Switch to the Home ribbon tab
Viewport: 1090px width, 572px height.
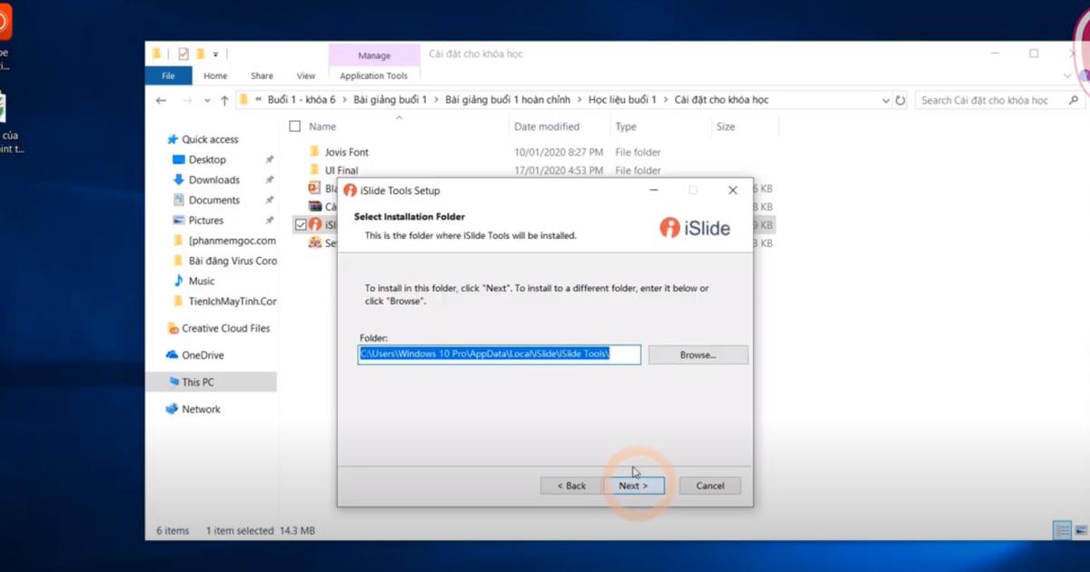(x=215, y=76)
